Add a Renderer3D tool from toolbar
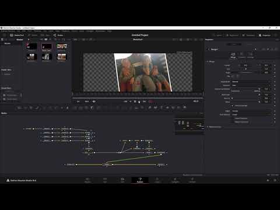The height and width of the screenshot is (210, 280). coord(184,107)
